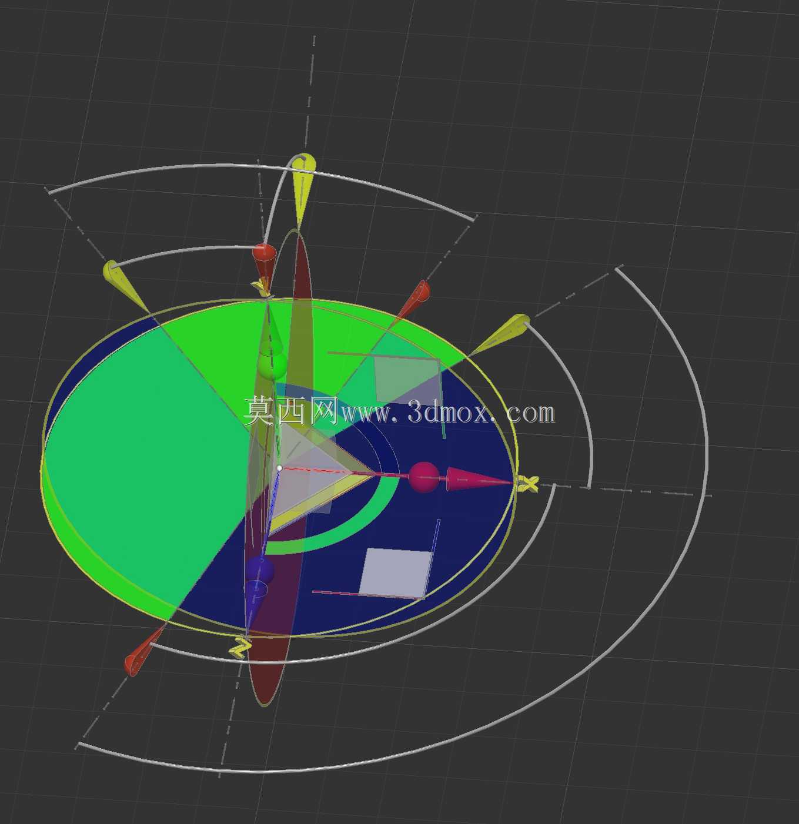Click the yellow X axis label
799x824 pixels.
[x=528, y=485]
